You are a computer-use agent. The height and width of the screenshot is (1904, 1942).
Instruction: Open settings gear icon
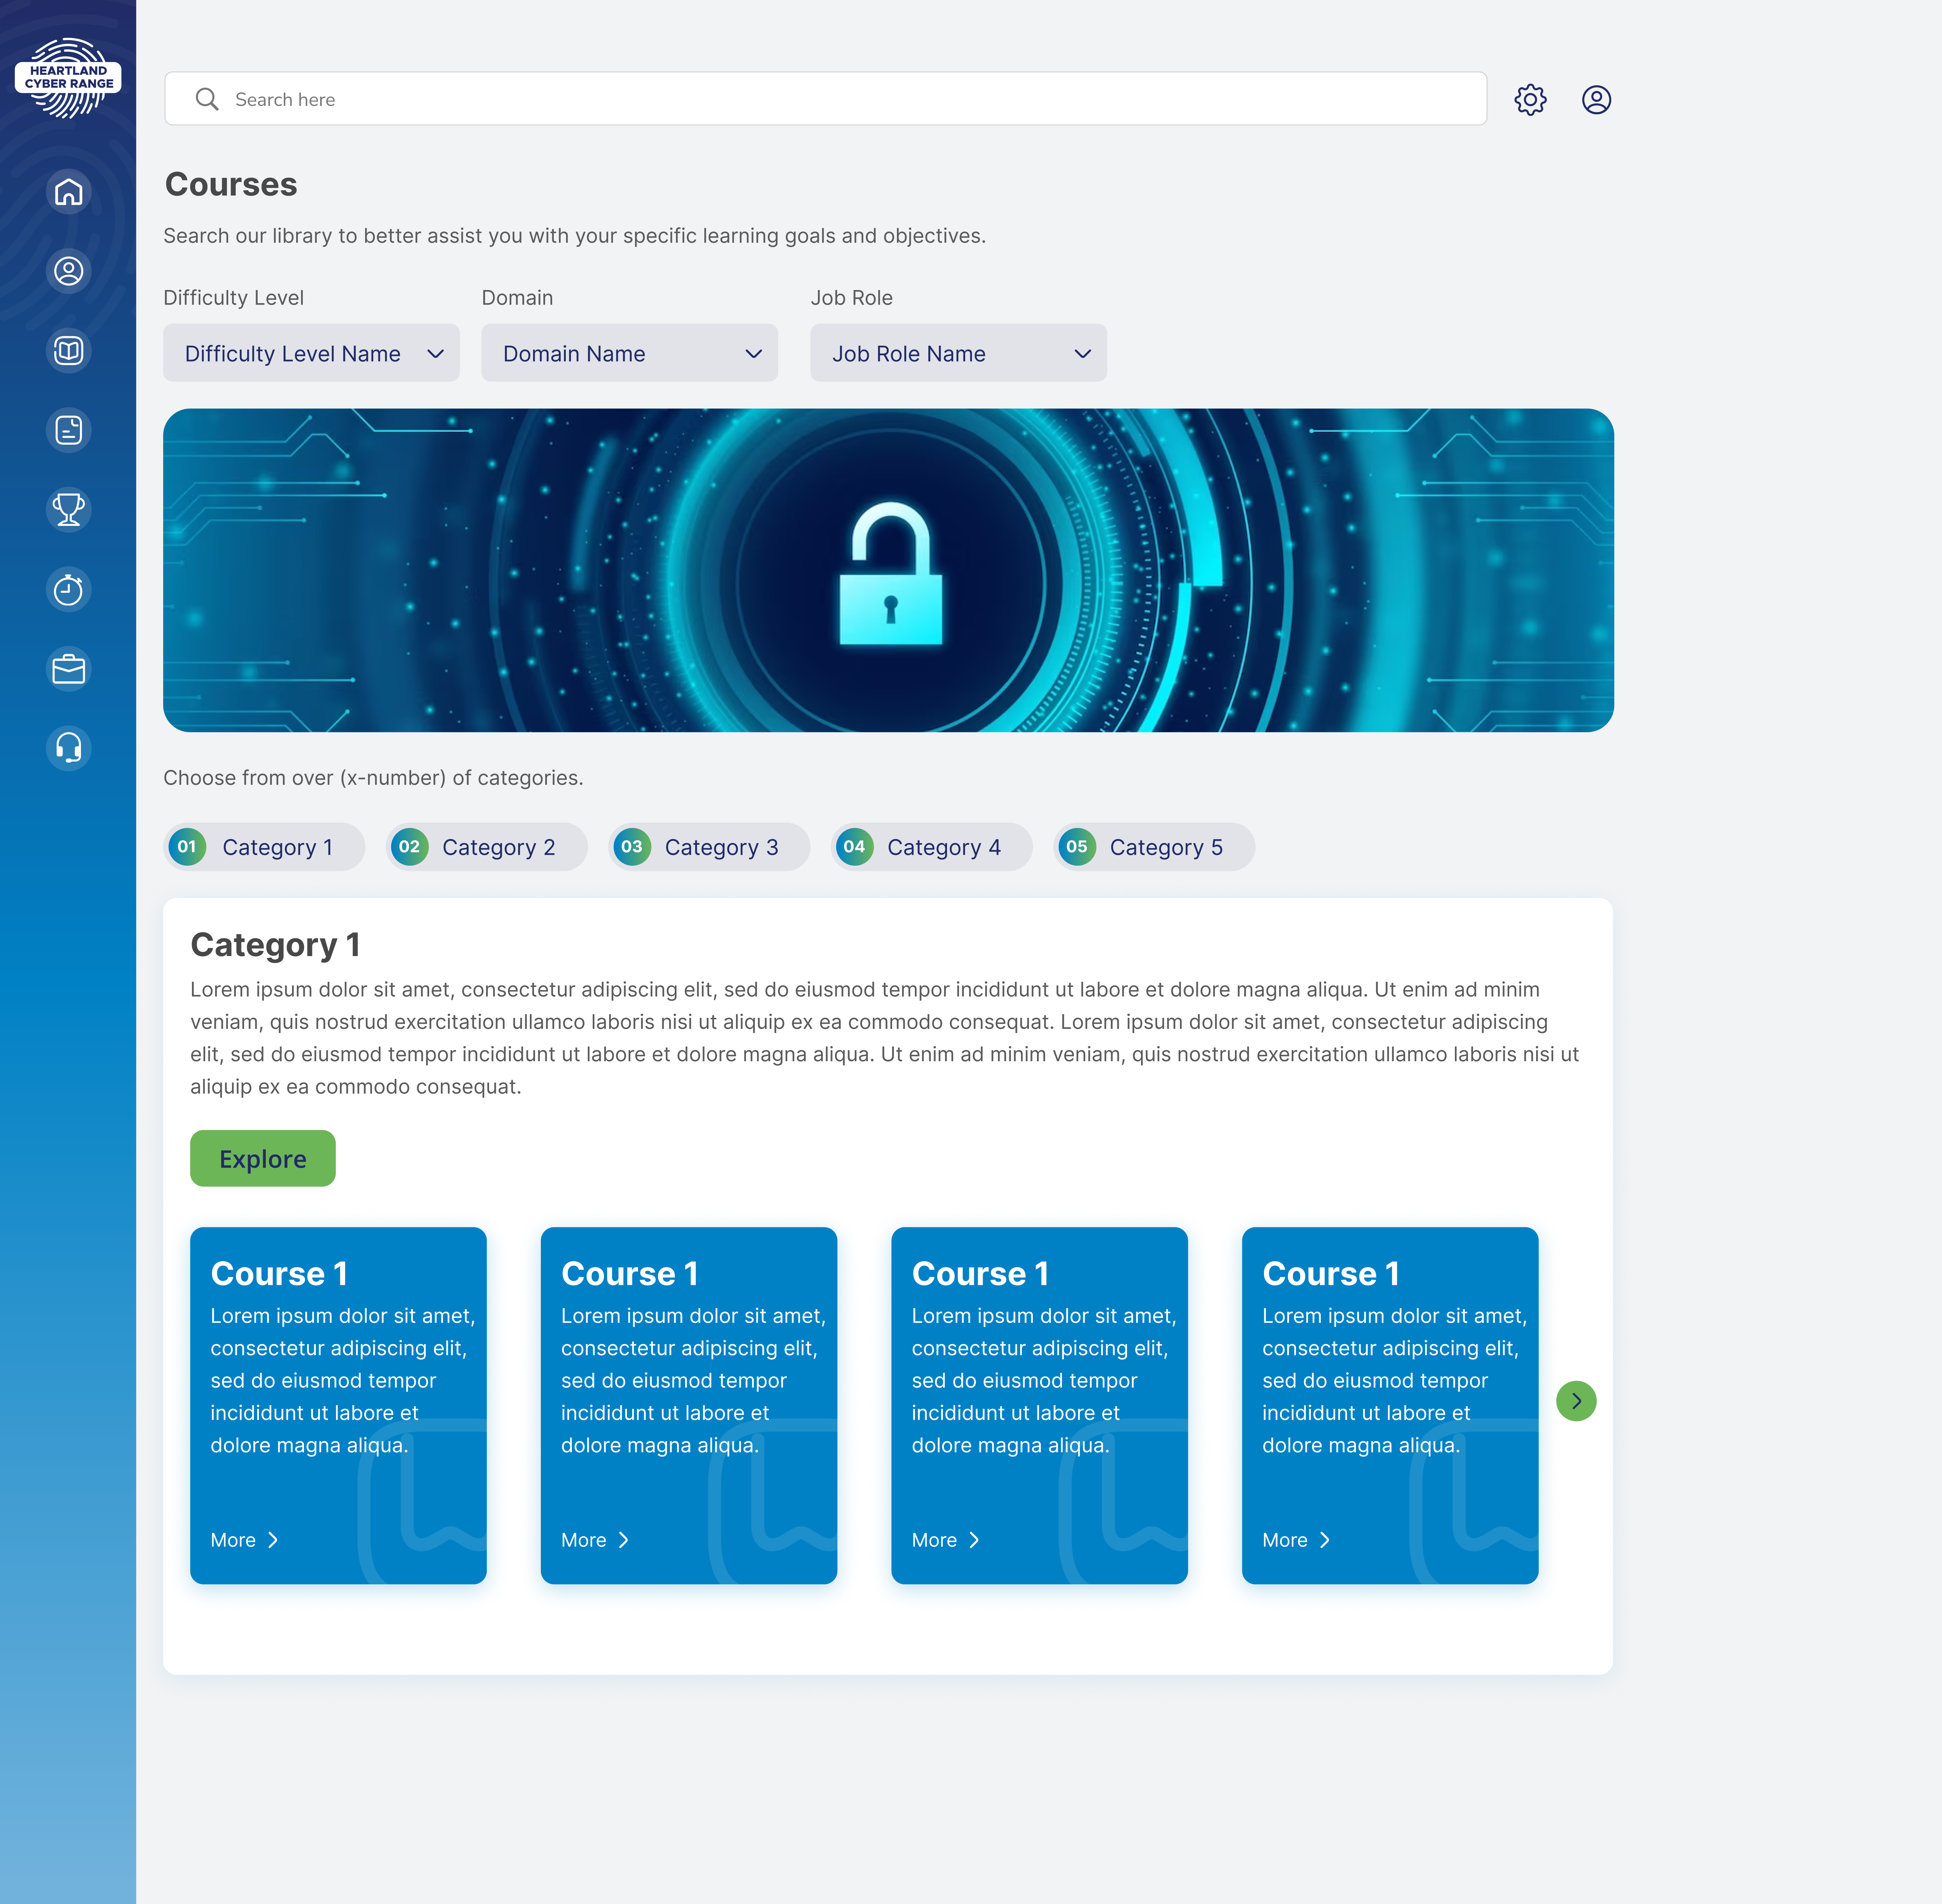(x=1530, y=100)
